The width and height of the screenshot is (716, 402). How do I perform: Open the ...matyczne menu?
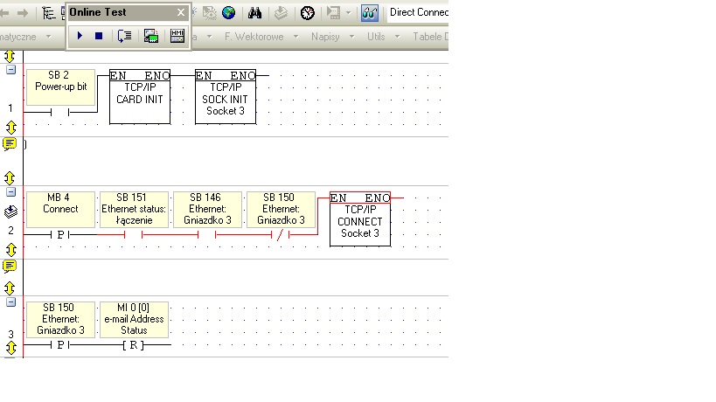(x=18, y=37)
